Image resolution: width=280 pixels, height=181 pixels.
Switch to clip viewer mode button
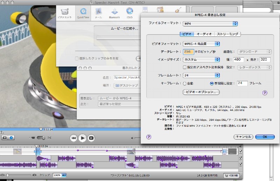click(5, 138)
